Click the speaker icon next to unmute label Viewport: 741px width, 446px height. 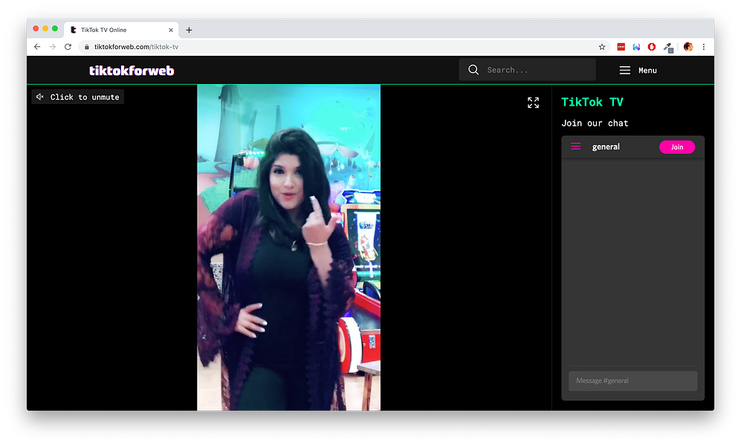tap(39, 96)
